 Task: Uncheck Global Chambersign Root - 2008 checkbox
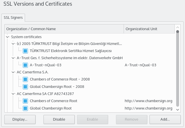pyautogui.click(x=25, y=86)
